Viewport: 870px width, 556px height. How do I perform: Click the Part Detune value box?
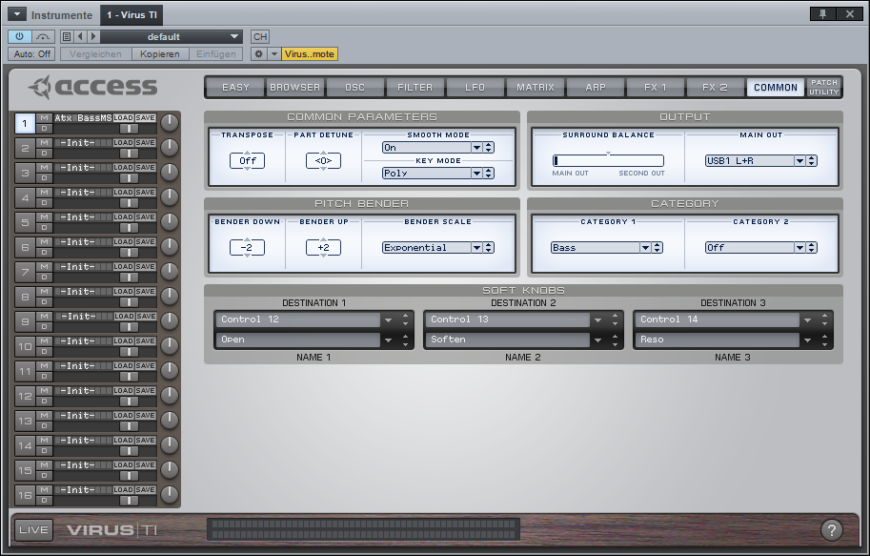pos(323,160)
